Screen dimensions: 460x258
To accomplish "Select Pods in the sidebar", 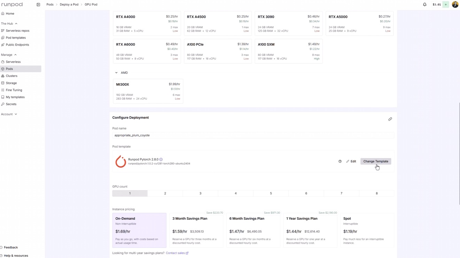I will (x=21, y=69).
